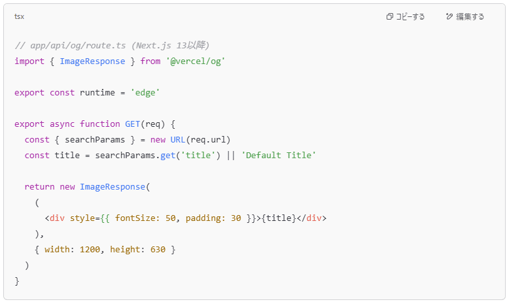
Task: Click ImageResponse in the return statement
Action: (x=113, y=187)
